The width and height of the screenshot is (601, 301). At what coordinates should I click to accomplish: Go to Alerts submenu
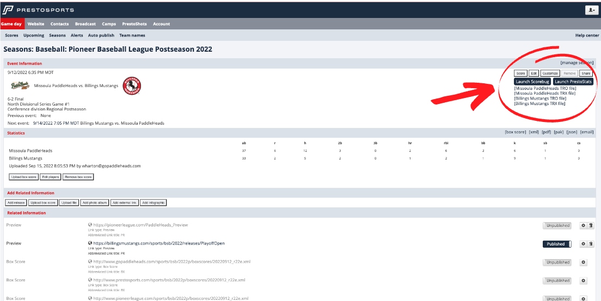[77, 35]
